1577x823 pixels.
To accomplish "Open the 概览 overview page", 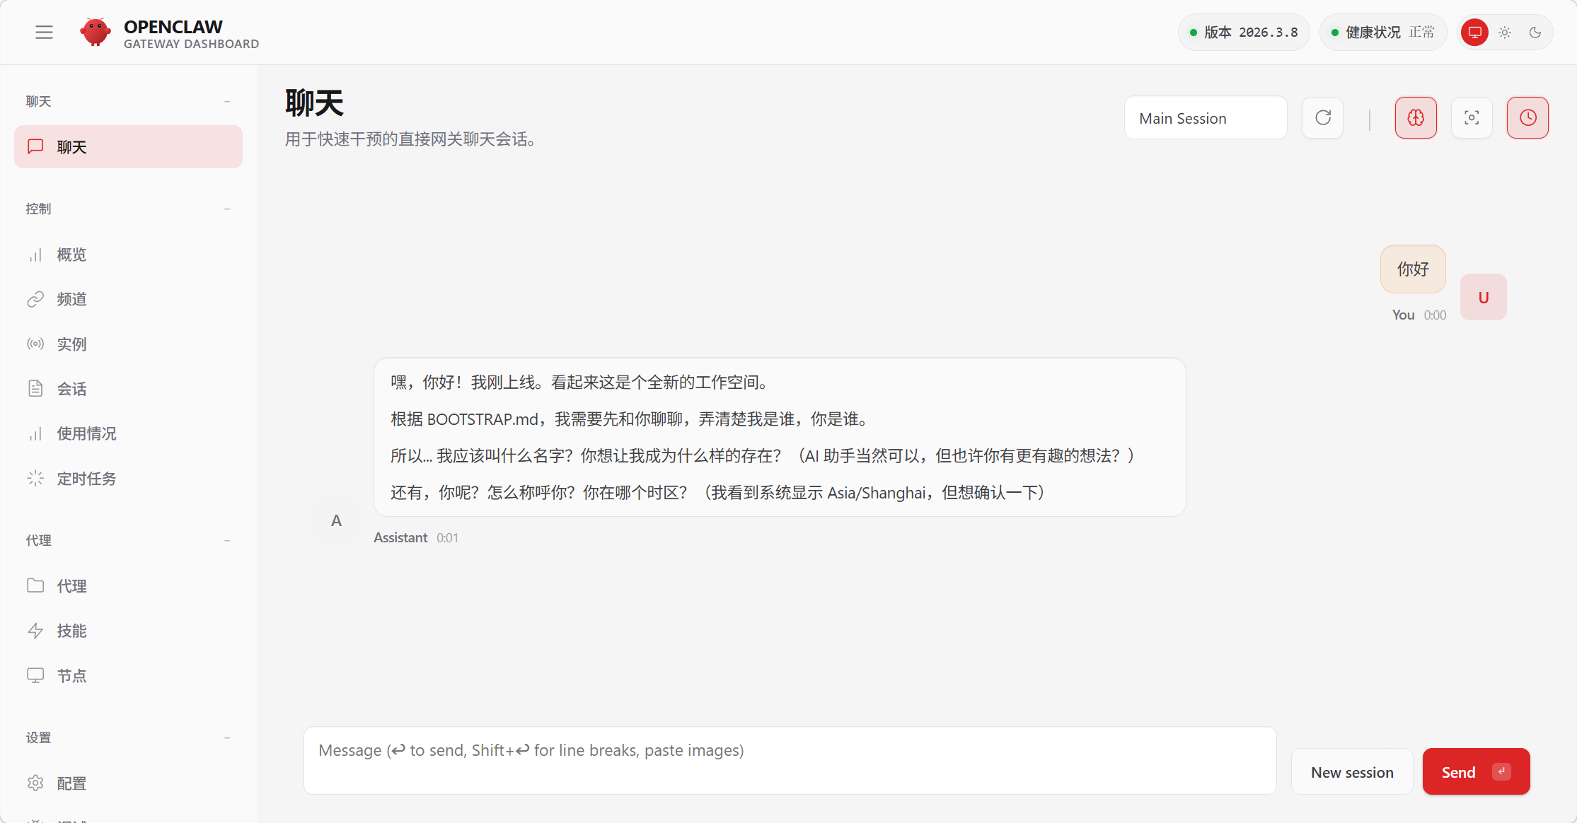I will click(x=71, y=255).
